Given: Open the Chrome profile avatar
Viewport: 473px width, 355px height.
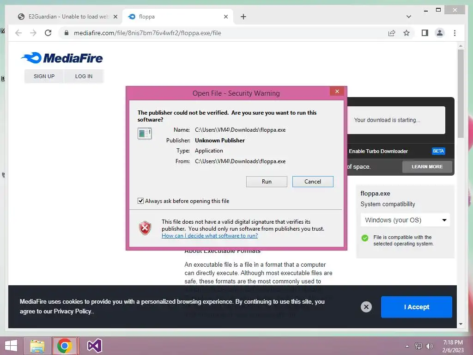Looking at the screenshot, I should pyautogui.click(x=440, y=33).
